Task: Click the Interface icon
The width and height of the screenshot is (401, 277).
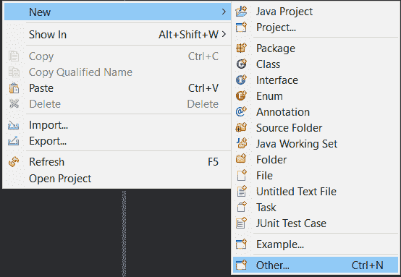Action: point(241,80)
